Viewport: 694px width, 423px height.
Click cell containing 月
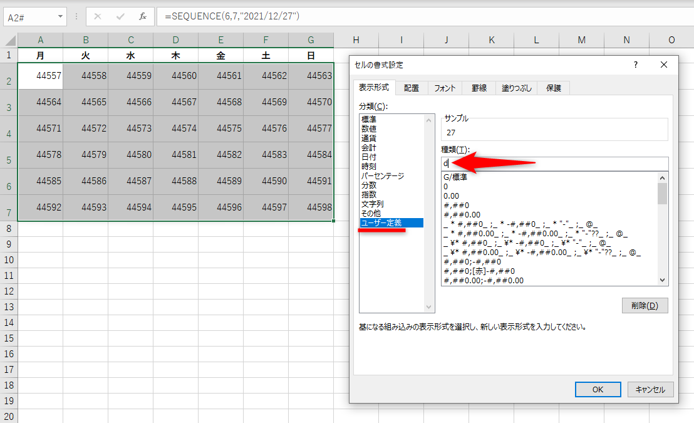pyautogui.click(x=40, y=56)
